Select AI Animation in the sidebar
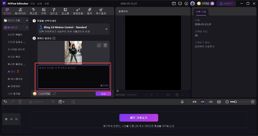 15,79
